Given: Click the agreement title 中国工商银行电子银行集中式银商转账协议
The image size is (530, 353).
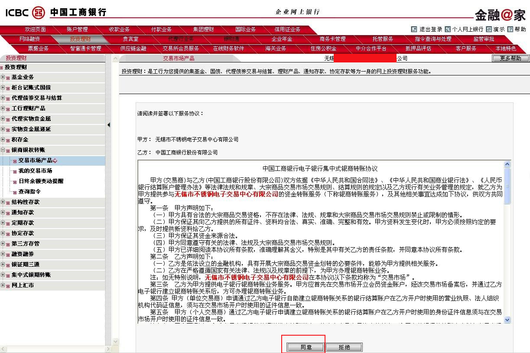Looking at the screenshot, I should click(320, 169).
